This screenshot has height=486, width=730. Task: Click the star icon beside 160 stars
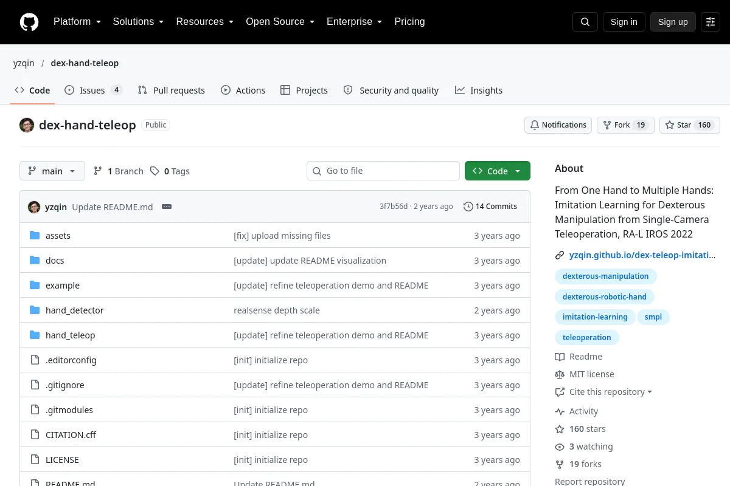pyautogui.click(x=560, y=429)
